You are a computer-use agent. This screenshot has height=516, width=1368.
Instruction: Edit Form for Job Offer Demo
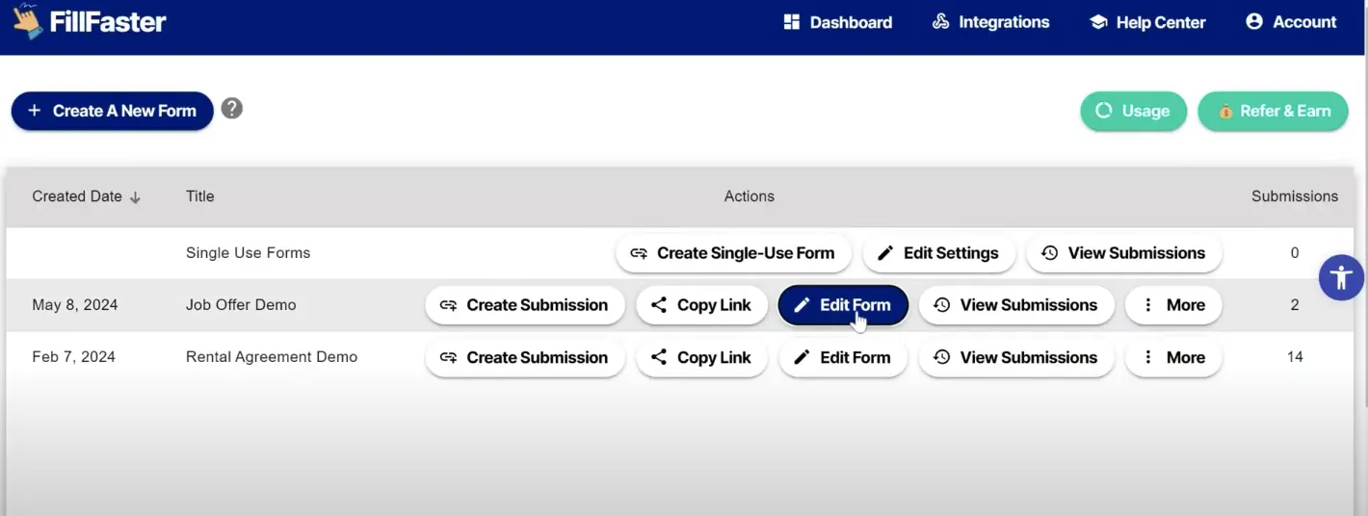pyautogui.click(x=843, y=305)
